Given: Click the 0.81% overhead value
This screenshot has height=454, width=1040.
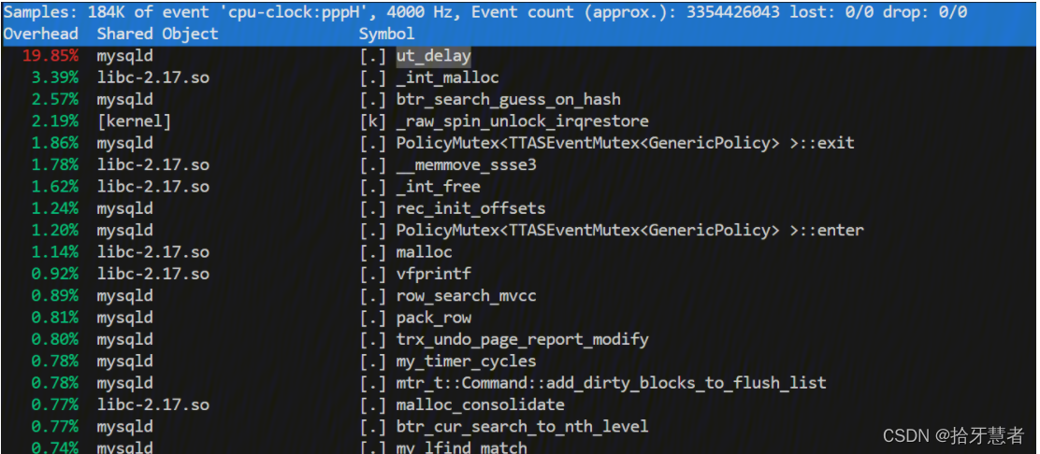Looking at the screenshot, I should (x=54, y=318).
